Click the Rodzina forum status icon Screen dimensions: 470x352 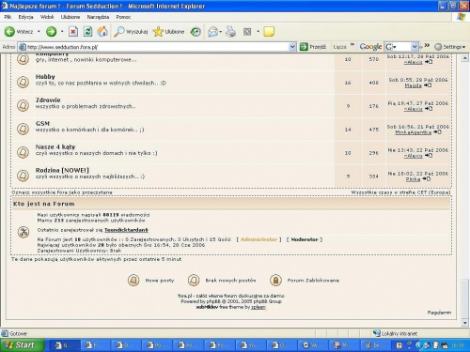[23, 176]
